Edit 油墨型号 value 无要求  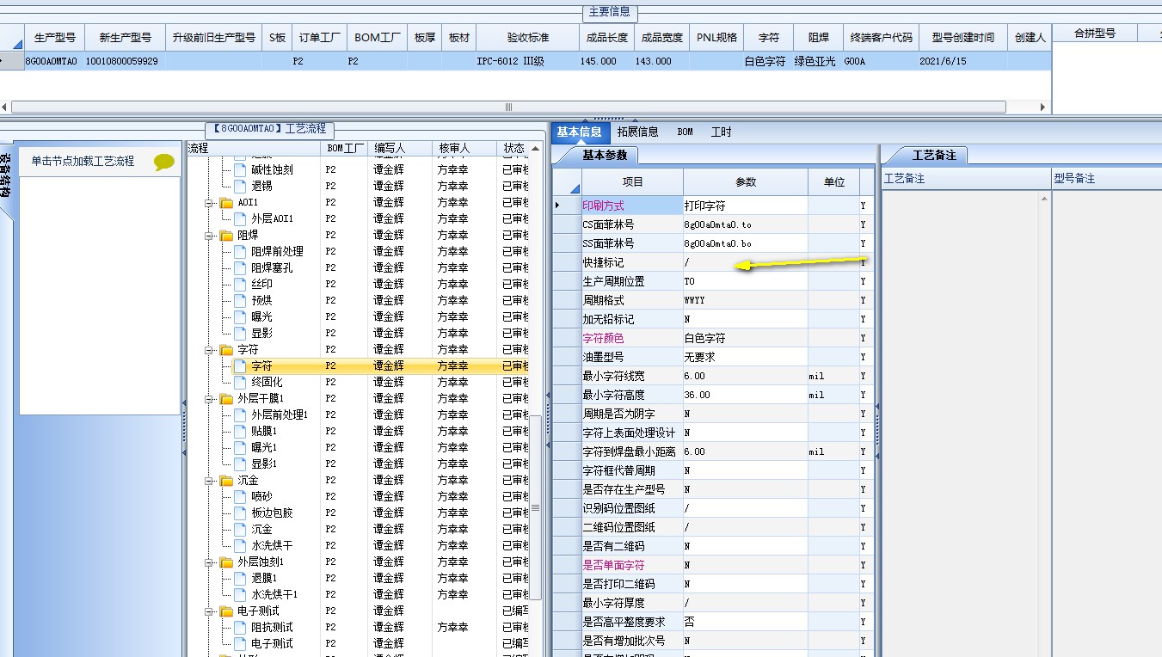point(746,357)
